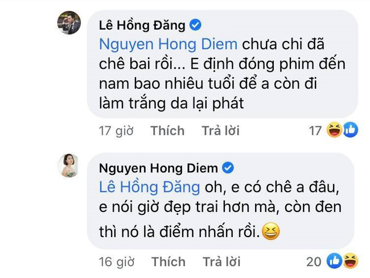Viewport: 370px width, 278px height.
Task: Click the Haha reaction icon on the second comment
Action: pos(351,262)
